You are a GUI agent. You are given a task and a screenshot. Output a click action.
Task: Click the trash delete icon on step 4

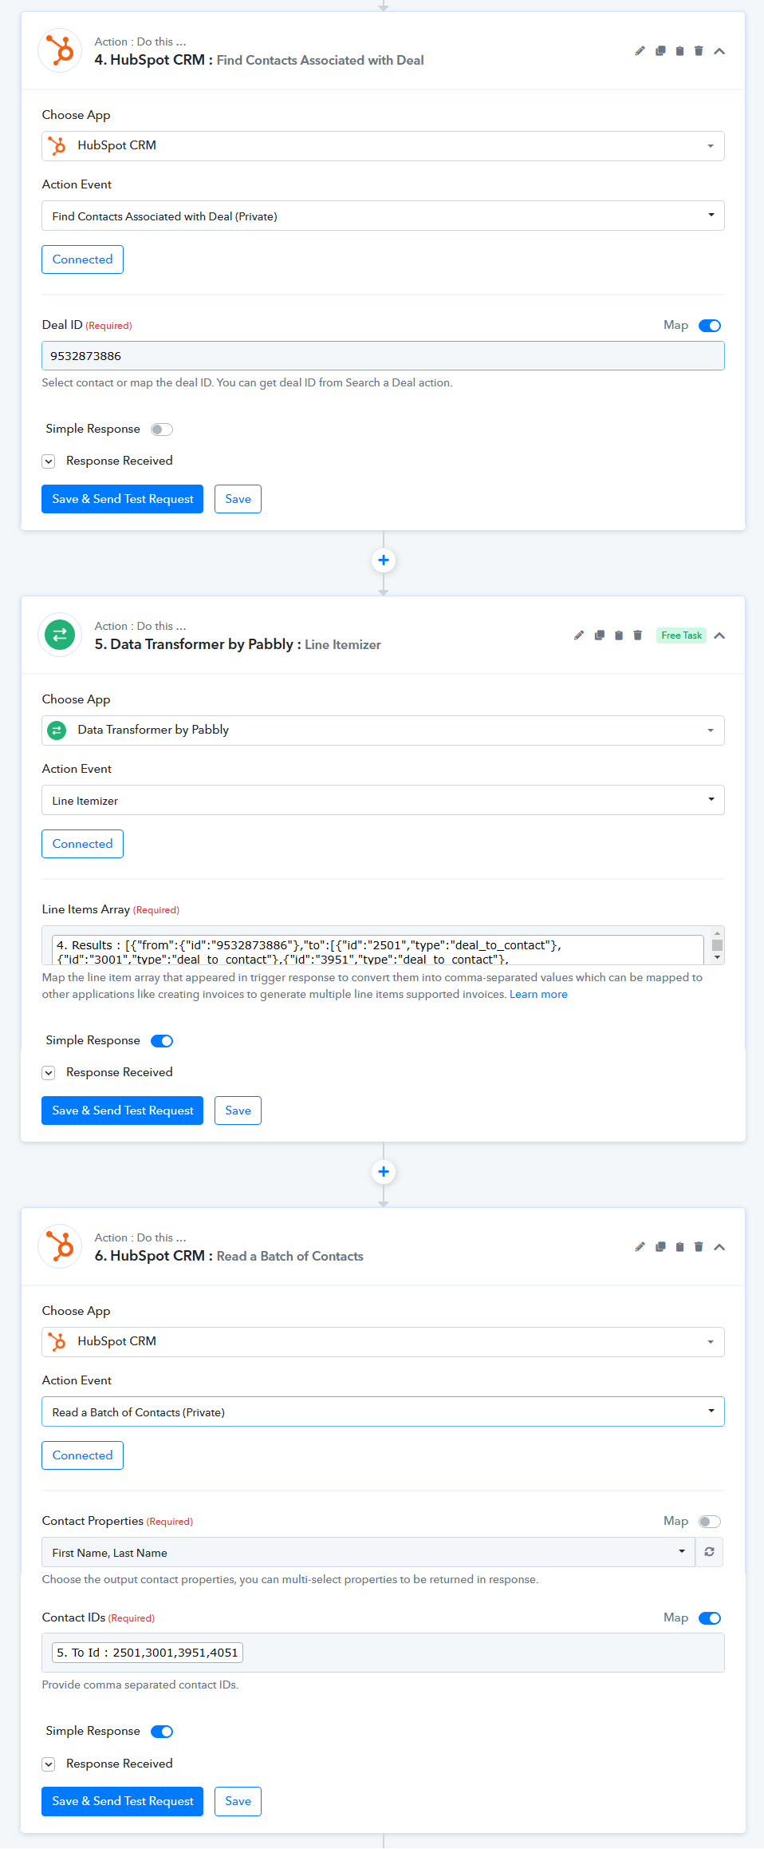click(699, 51)
